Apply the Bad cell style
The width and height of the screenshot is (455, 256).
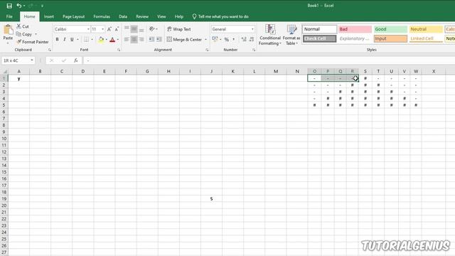(355, 29)
